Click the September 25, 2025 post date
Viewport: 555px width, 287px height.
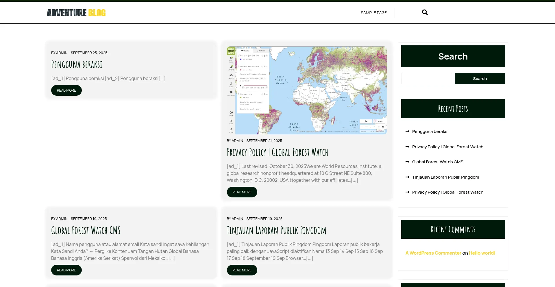[x=89, y=53]
